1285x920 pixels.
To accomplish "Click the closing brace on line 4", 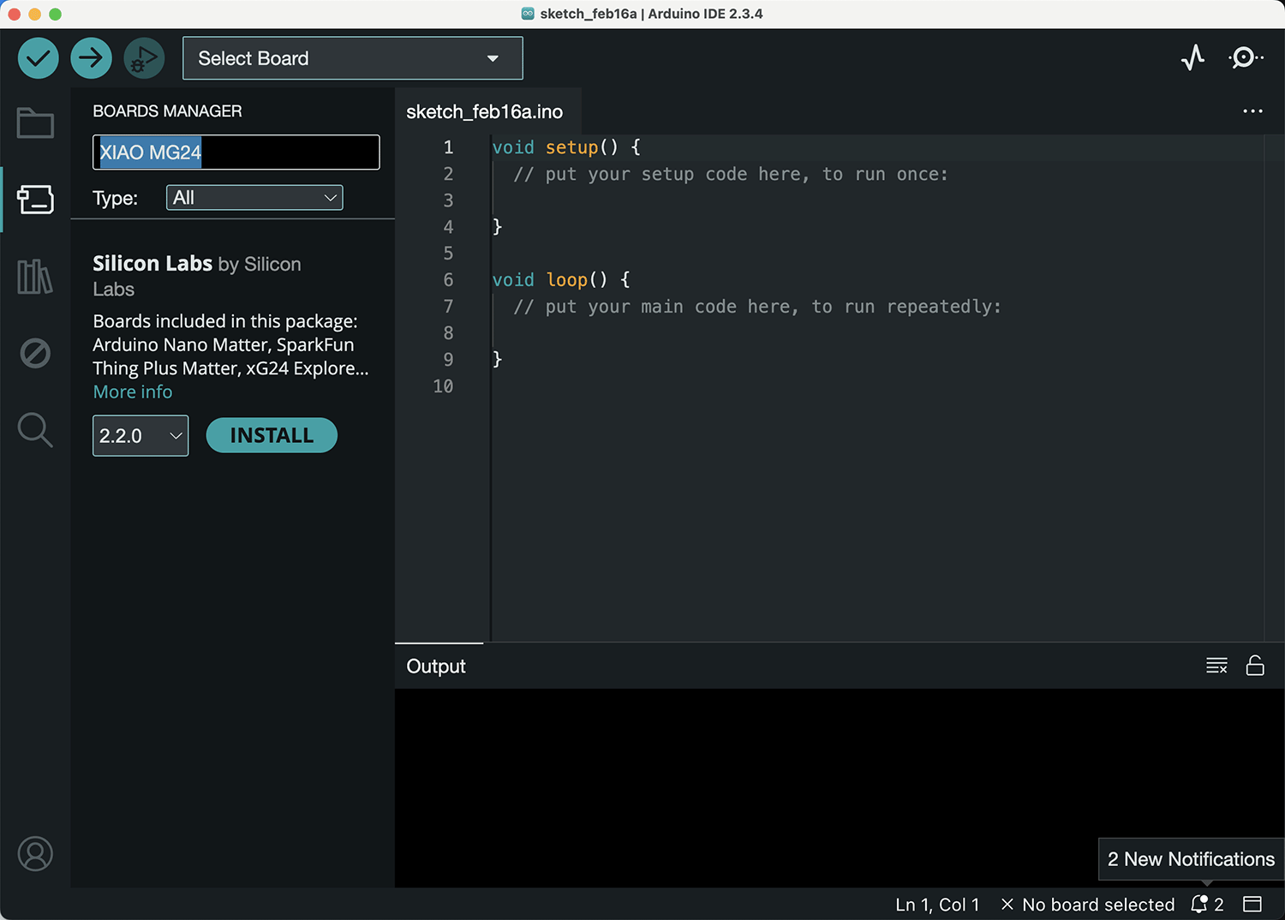I will click(497, 227).
